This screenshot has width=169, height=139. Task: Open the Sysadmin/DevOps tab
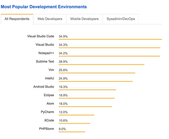(121, 19)
